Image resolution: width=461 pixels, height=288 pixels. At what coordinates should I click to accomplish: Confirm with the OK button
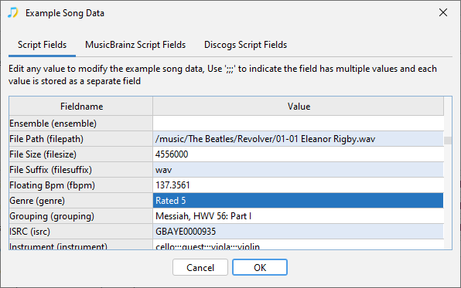(260, 267)
